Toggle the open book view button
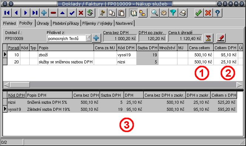 coord(133,13)
